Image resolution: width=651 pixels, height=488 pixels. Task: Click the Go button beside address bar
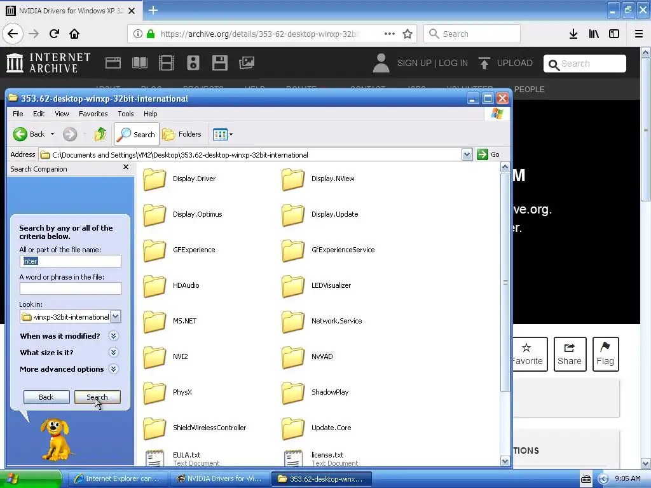489,154
